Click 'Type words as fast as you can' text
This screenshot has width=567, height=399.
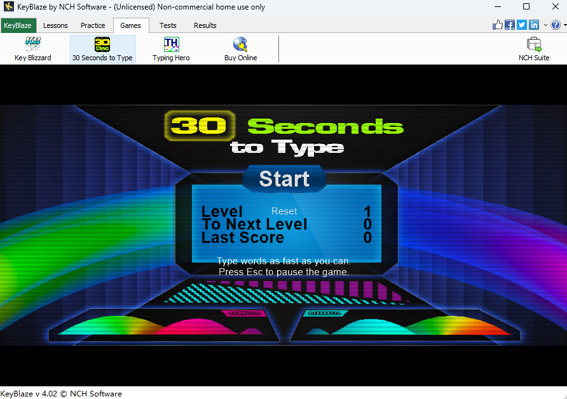click(284, 261)
